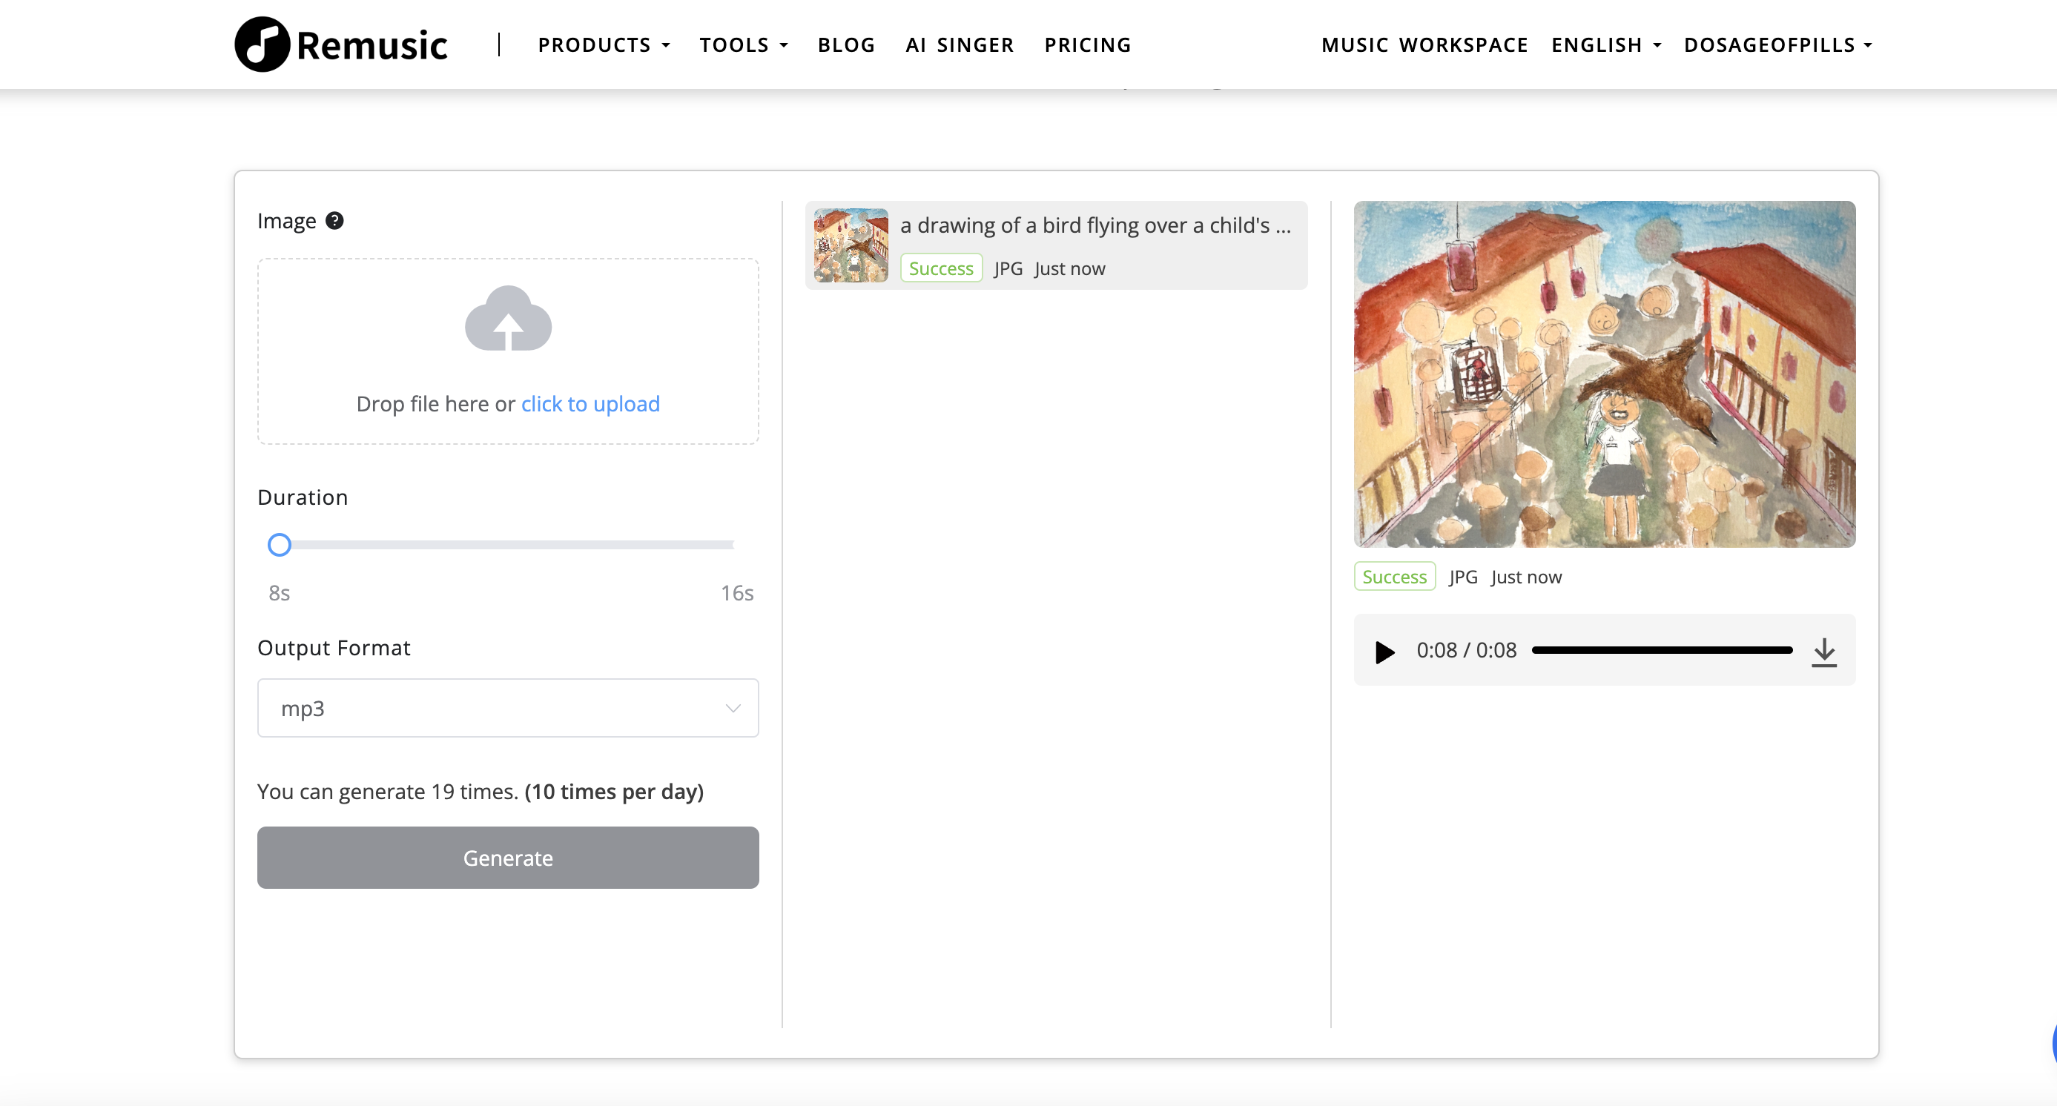2057x1106 pixels.
Task: Open the English language selector
Action: click(1605, 44)
